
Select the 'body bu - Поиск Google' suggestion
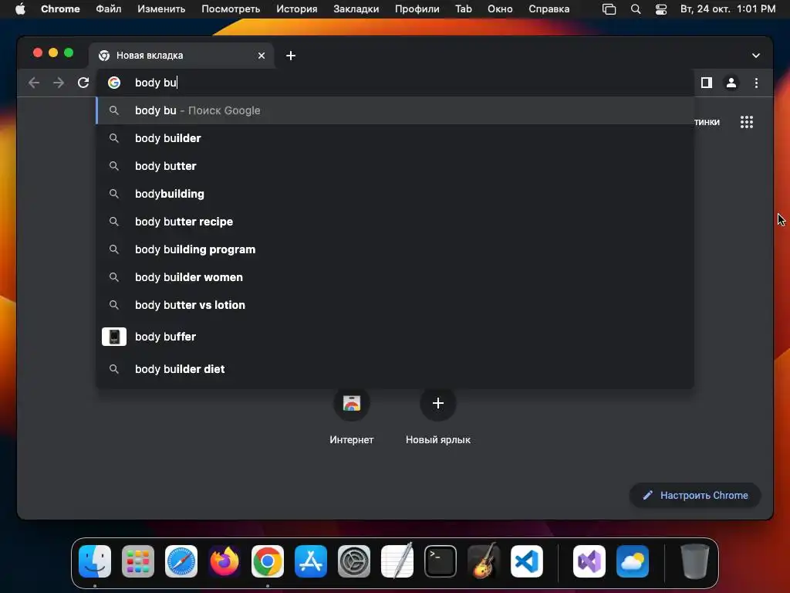(395, 110)
